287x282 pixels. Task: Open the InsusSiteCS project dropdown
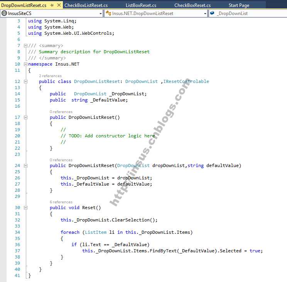coord(100,14)
